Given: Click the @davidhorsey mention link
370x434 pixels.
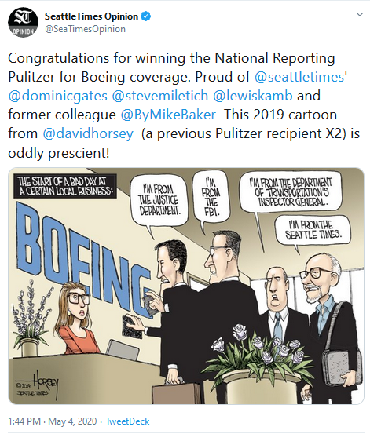Looking at the screenshot, I should (88, 133).
